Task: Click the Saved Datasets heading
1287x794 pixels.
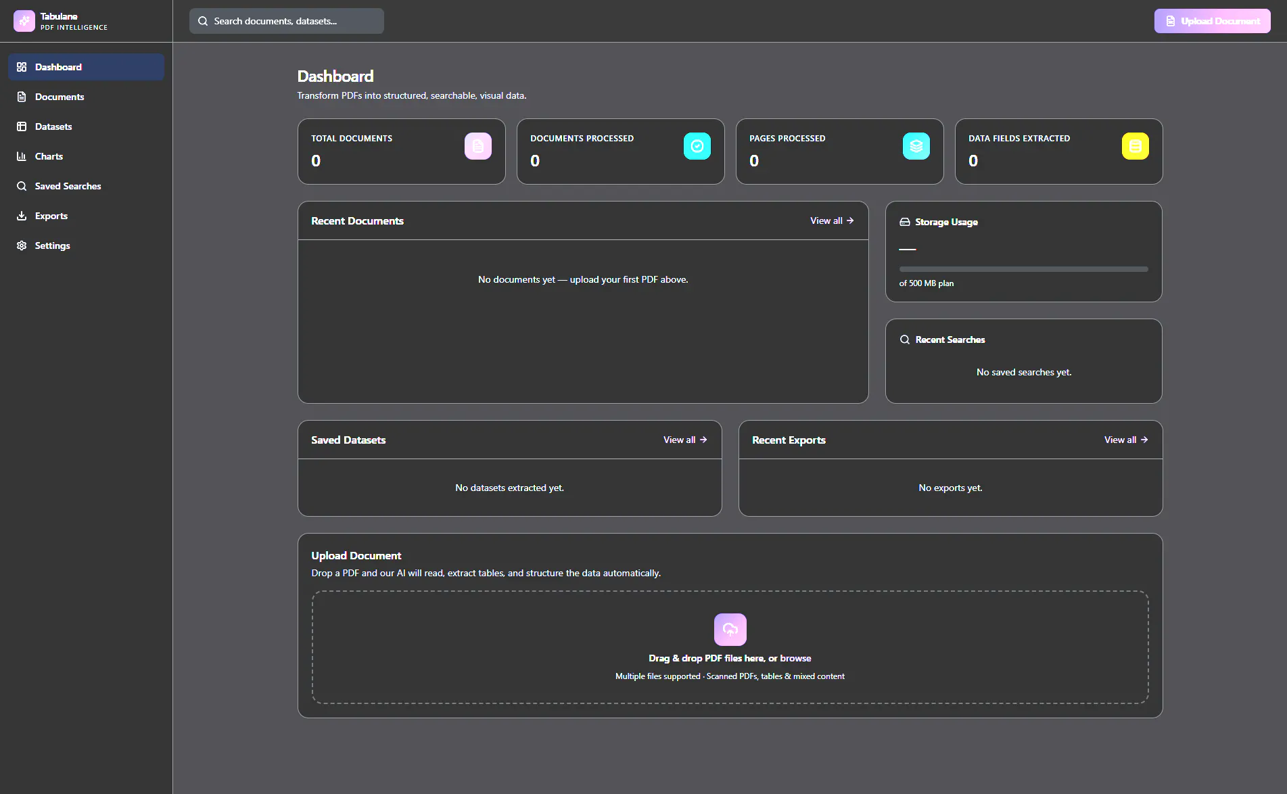Action: pyautogui.click(x=348, y=440)
